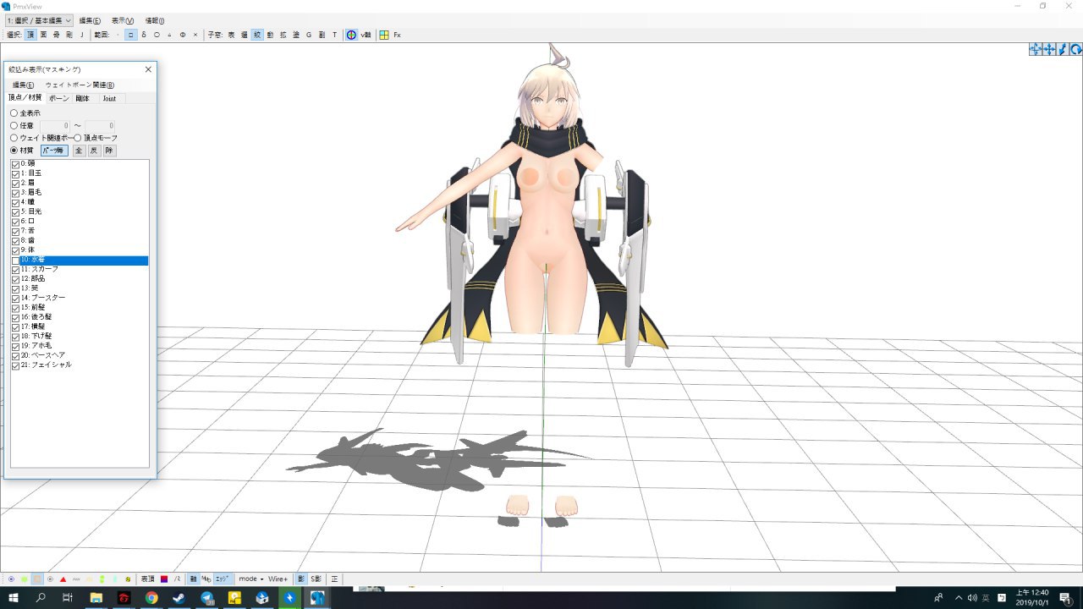Viewport: 1083px width, 609px height.
Task: Switch to the ボーン tab
Action: (59, 98)
